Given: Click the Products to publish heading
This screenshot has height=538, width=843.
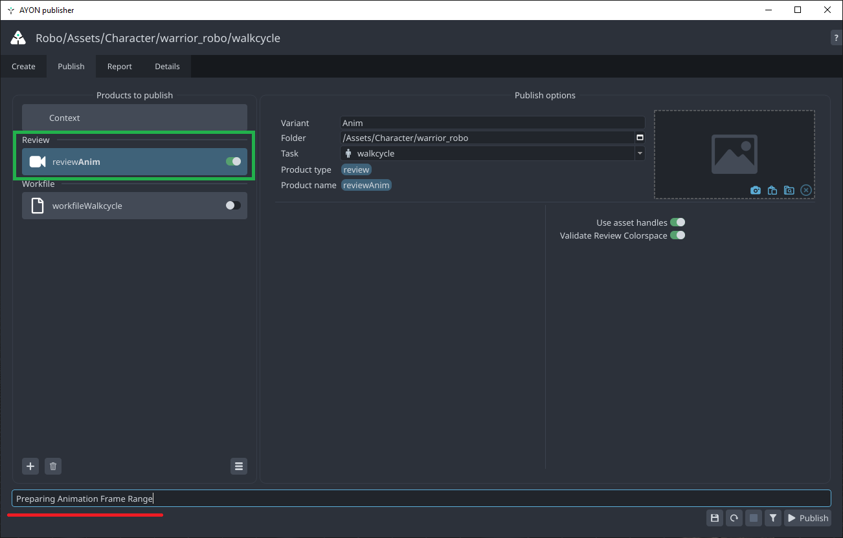Looking at the screenshot, I should pyautogui.click(x=135, y=95).
